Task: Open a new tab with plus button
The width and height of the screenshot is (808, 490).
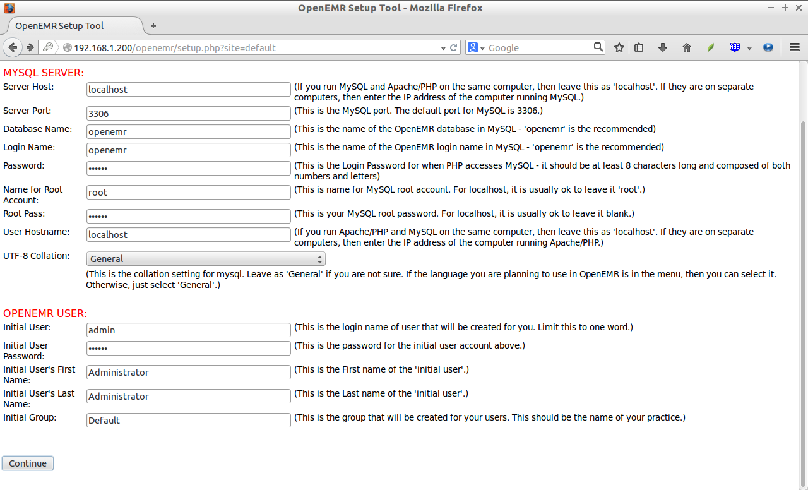Action: tap(153, 26)
